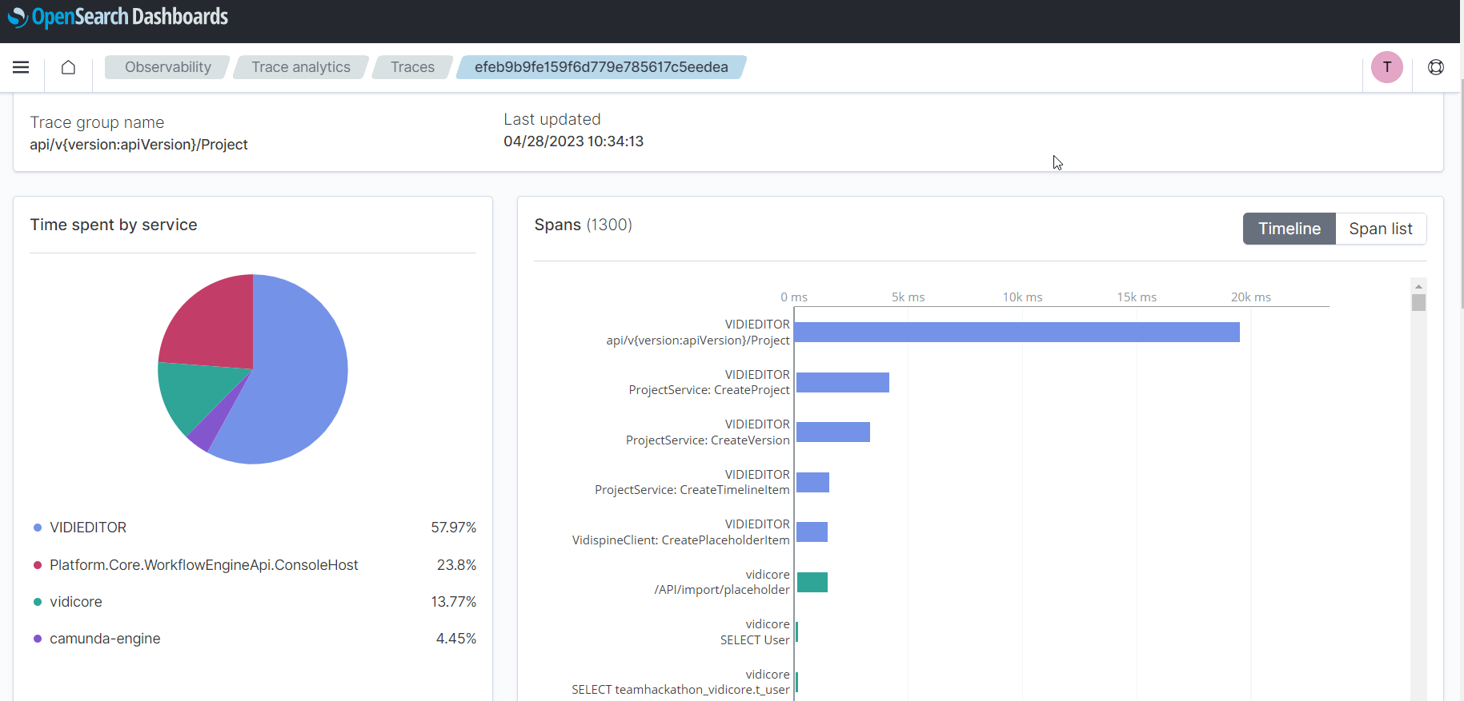Screen dimensions: 1464x701
Task: Select the Timeline view toggle
Action: pyautogui.click(x=1289, y=229)
